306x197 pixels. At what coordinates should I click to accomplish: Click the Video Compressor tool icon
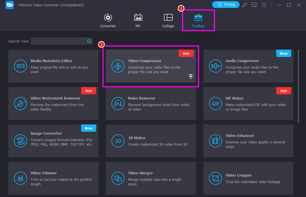118,66
